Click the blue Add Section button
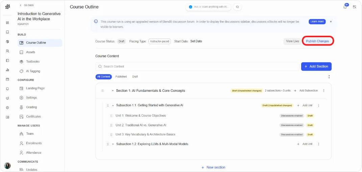 pos(316,66)
